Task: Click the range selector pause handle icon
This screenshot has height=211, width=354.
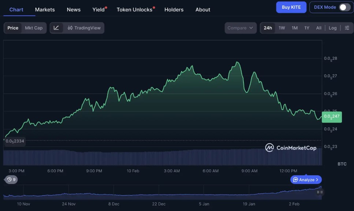Action: tap(320, 192)
